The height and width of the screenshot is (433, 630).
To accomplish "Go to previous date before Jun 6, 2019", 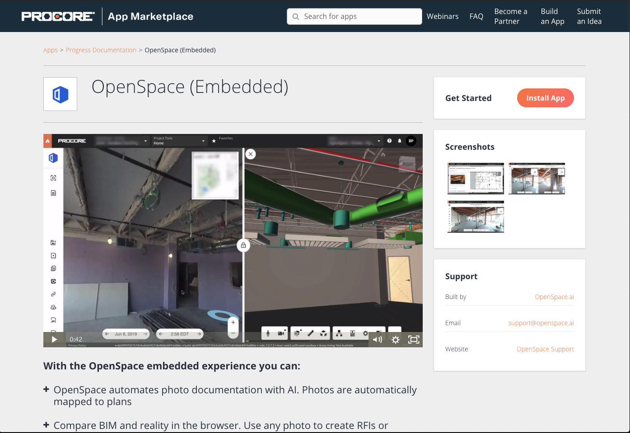I will (107, 334).
